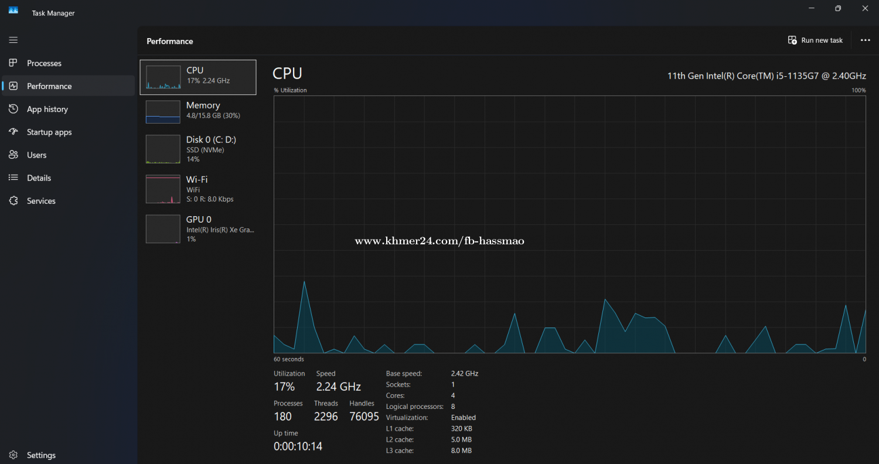Open the Details list icon

point(13,178)
